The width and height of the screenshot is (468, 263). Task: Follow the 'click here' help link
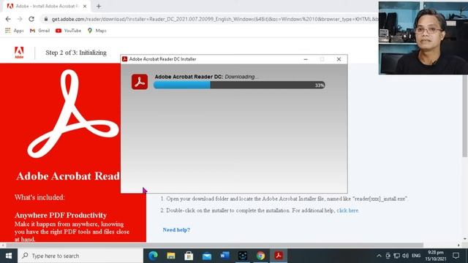coord(347,210)
